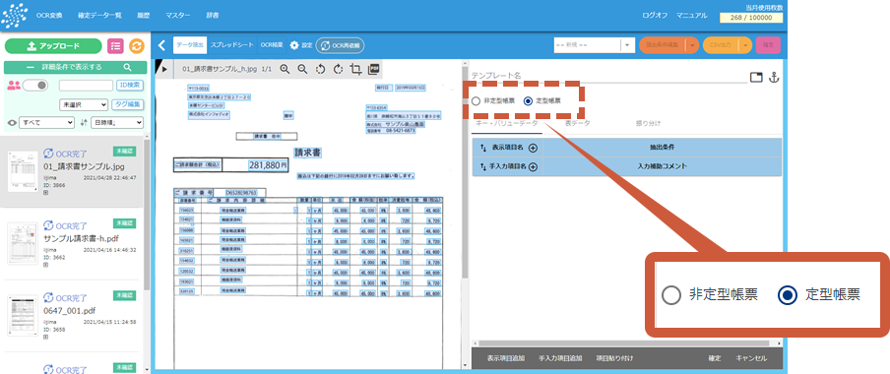Click the OCR再依頼 button
Image resolution: width=890 pixels, height=374 pixels.
pyautogui.click(x=340, y=45)
